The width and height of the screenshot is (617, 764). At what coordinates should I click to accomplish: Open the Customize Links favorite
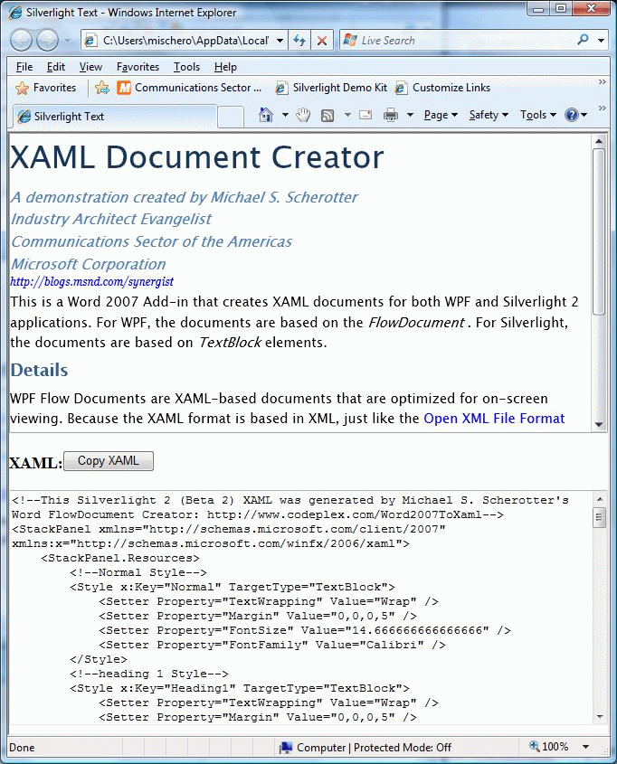(442, 88)
